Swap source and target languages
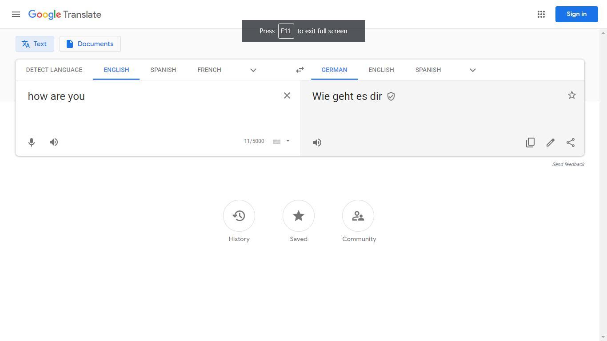This screenshot has width=607, height=341. click(300, 70)
